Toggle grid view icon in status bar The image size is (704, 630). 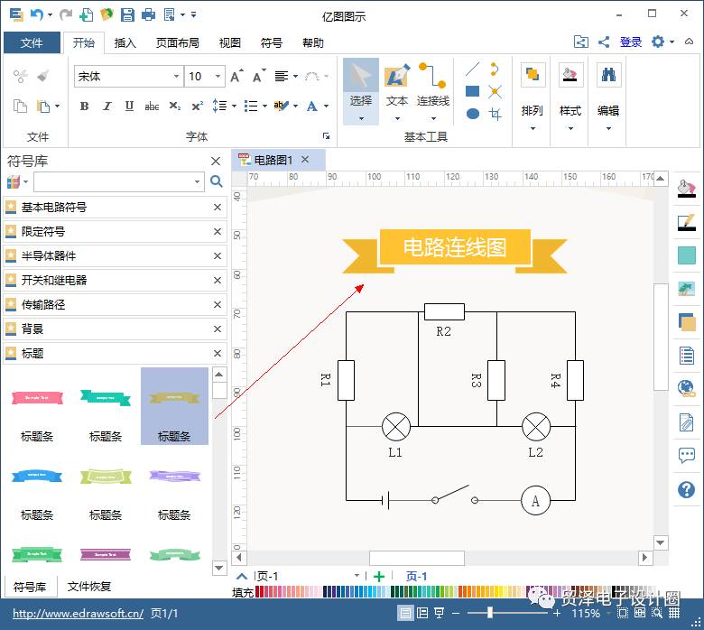pos(674,613)
